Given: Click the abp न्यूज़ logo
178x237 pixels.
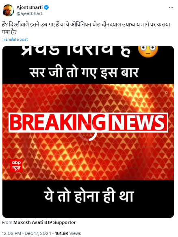Looking at the screenshot, I should click(x=16, y=166).
